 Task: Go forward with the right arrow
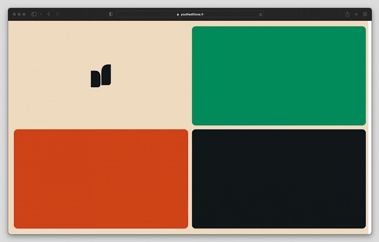[x=57, y=14]
